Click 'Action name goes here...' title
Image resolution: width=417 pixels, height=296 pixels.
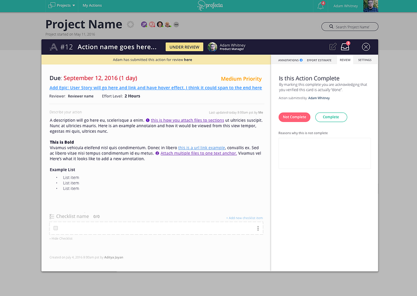tap(117, 47)
